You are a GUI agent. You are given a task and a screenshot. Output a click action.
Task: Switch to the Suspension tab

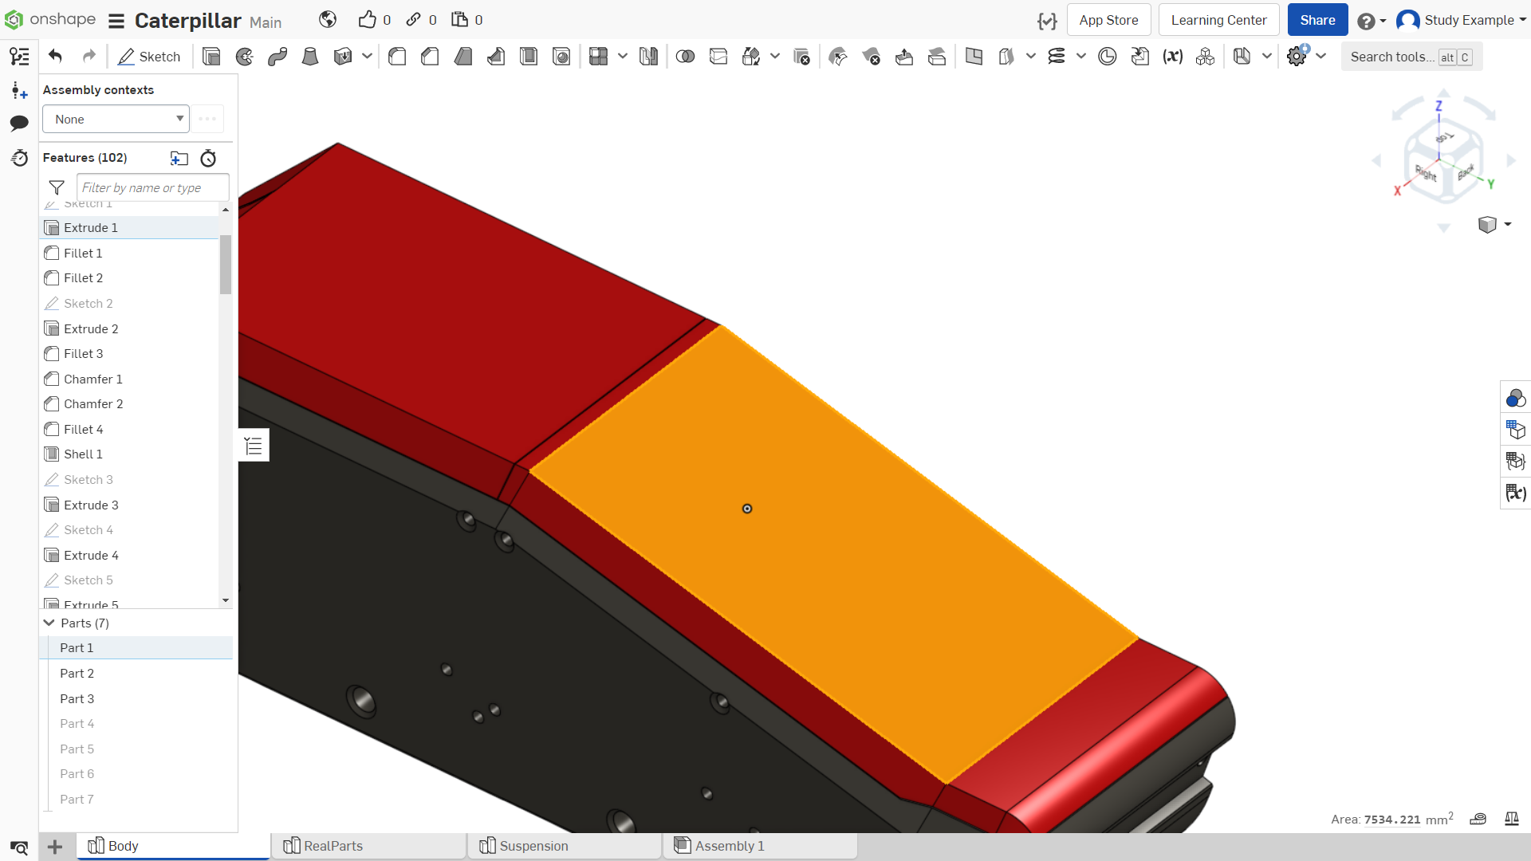click(565, 846)
